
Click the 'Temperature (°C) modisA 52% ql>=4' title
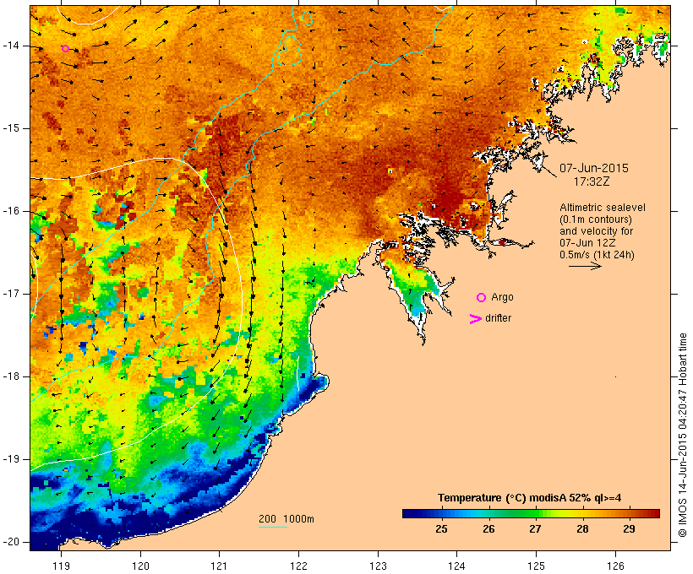point(530,498)
